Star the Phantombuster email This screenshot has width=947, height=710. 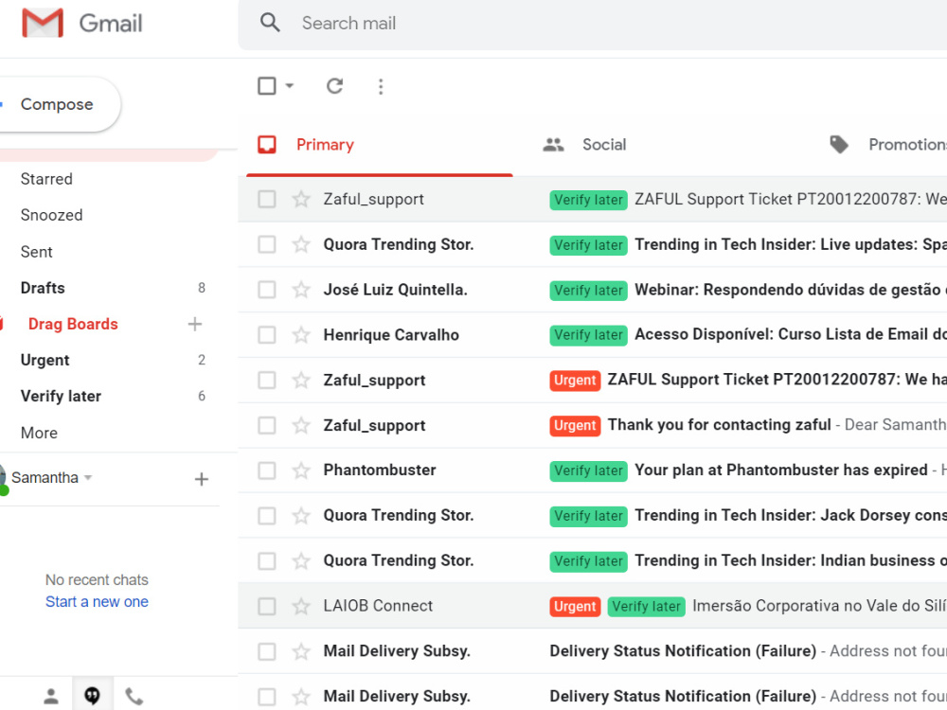pos(301,470)
